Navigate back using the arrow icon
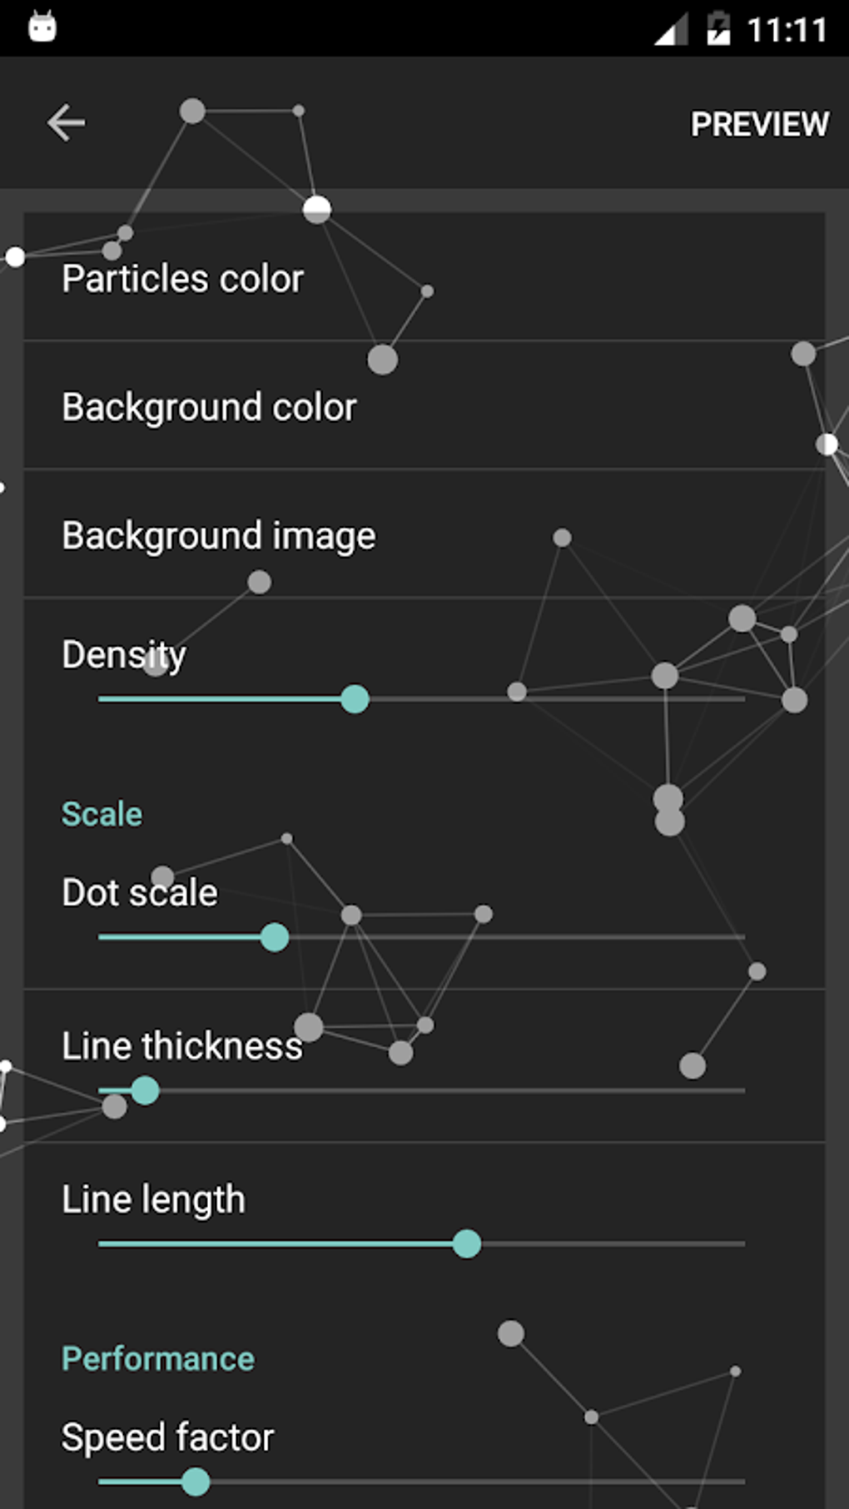This screenshot has width=849, height=1509. click(67, 122)
